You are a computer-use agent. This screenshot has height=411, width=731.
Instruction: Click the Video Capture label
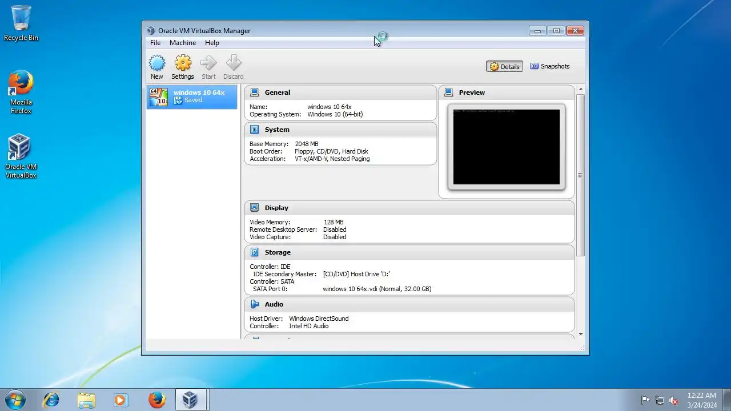pyautogui.click(x=270, y=237)
